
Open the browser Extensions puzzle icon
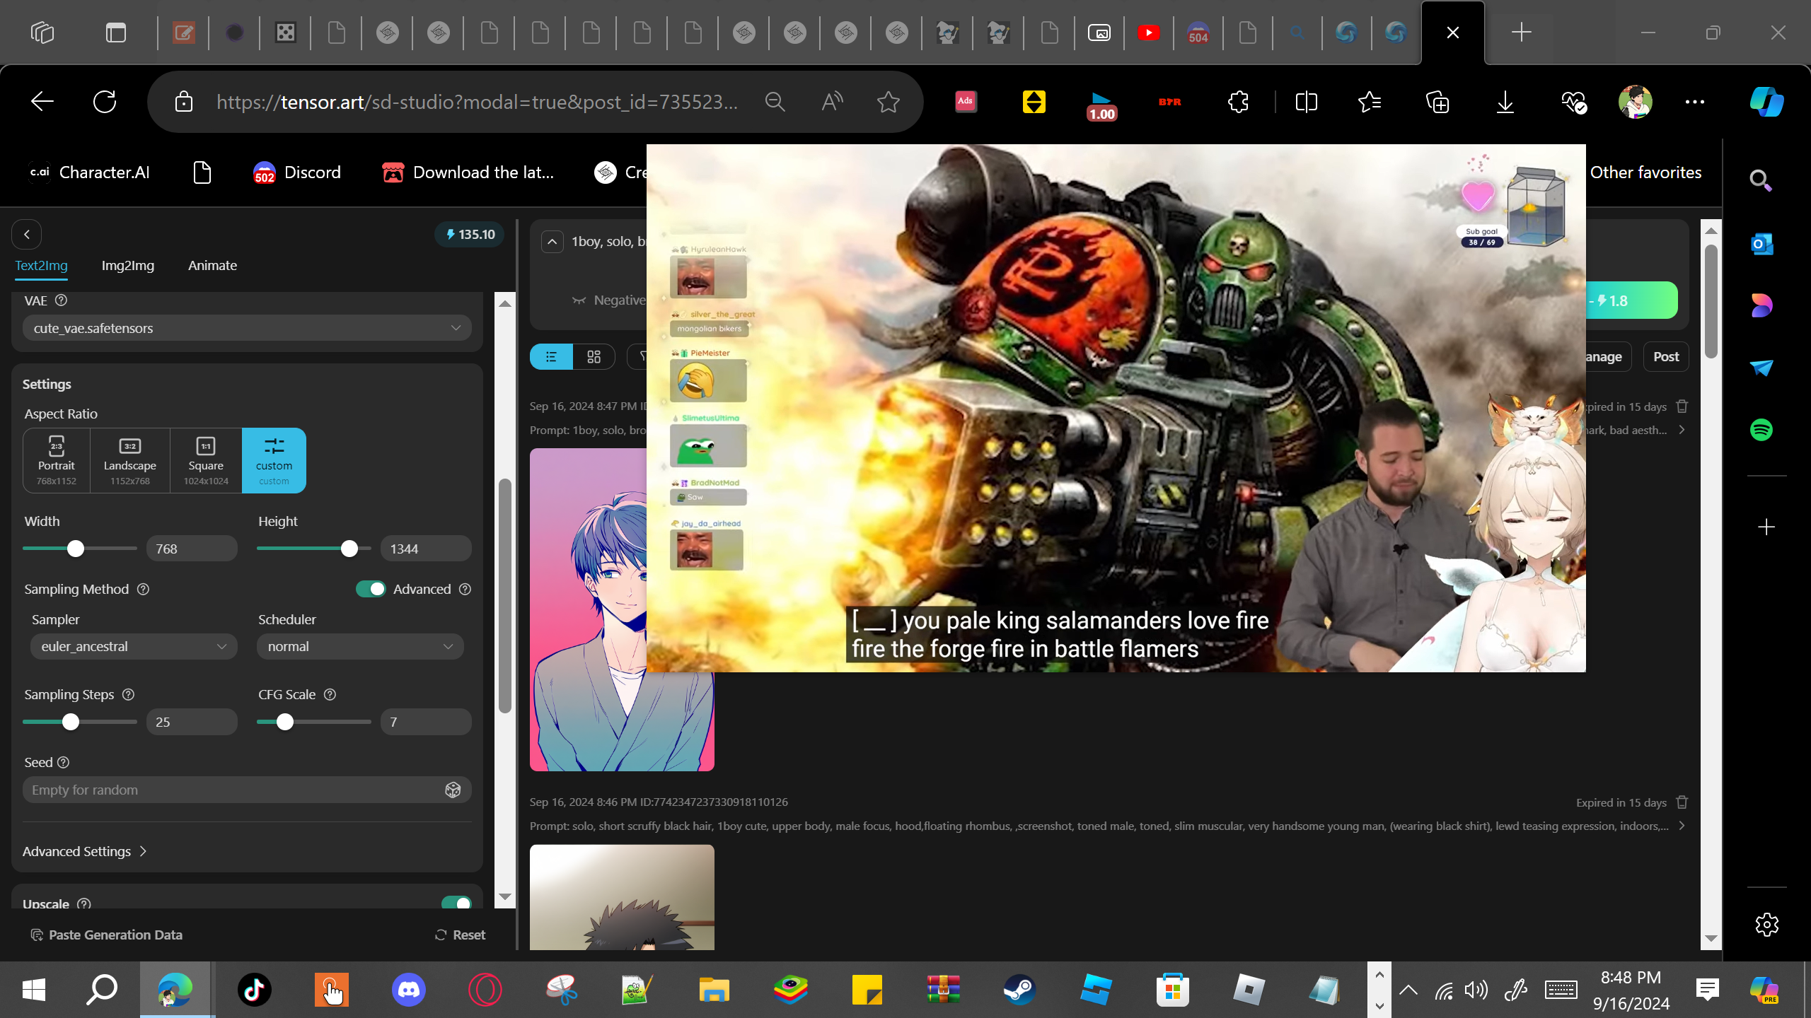point(1238,102)
